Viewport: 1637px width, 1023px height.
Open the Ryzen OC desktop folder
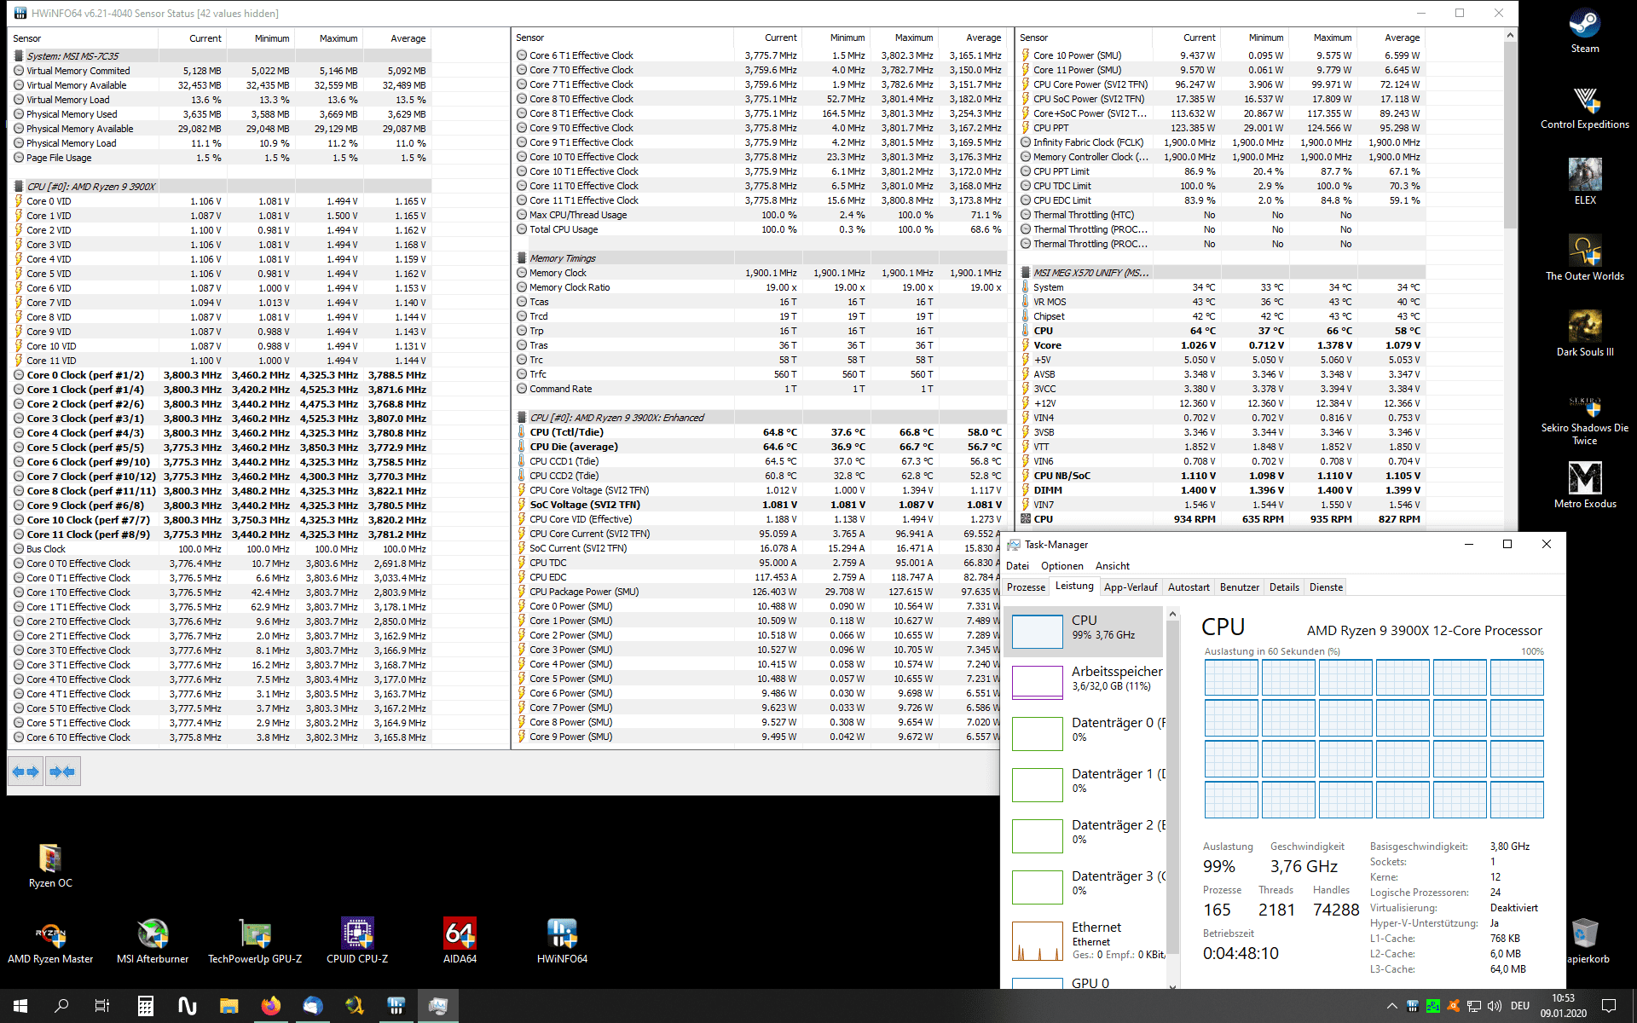tap(50, 865)
